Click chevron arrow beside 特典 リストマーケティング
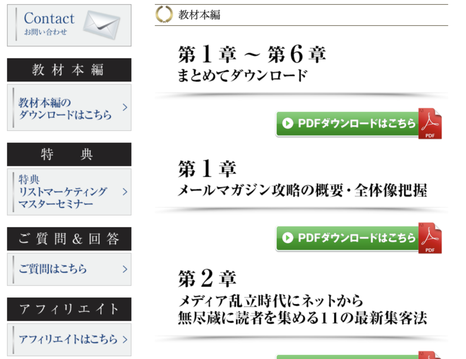 125,192
